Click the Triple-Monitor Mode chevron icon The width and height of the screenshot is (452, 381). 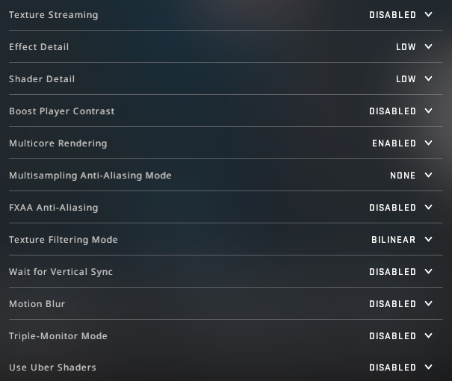[x=428, y=336]
